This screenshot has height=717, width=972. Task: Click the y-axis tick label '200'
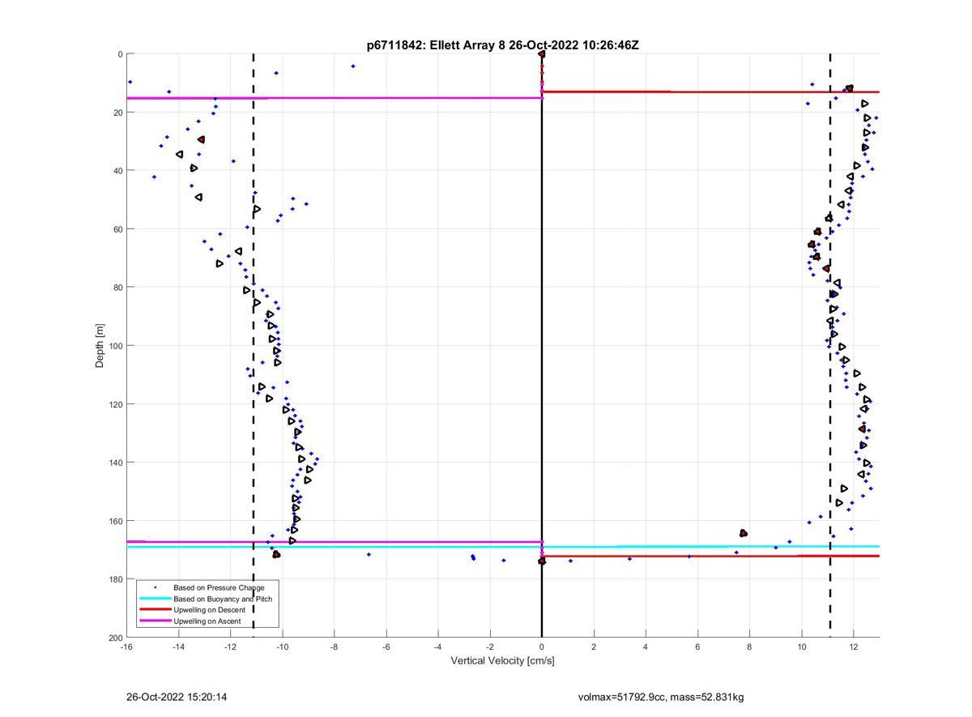[114, 638]
